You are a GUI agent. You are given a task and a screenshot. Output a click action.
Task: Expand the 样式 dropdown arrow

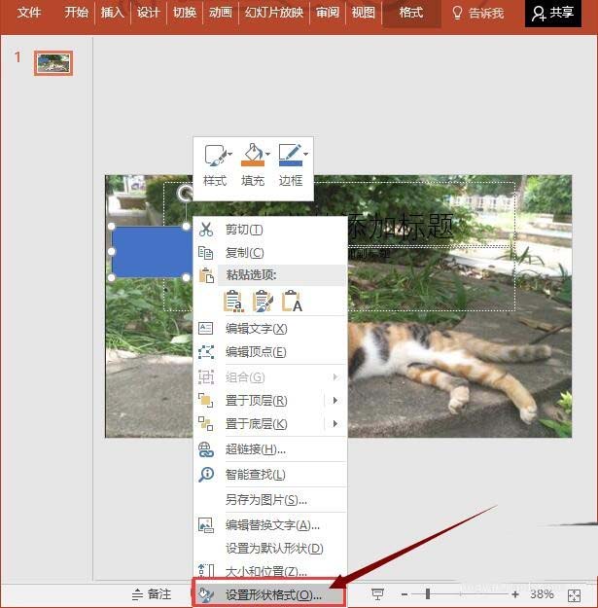coord(230,154)
